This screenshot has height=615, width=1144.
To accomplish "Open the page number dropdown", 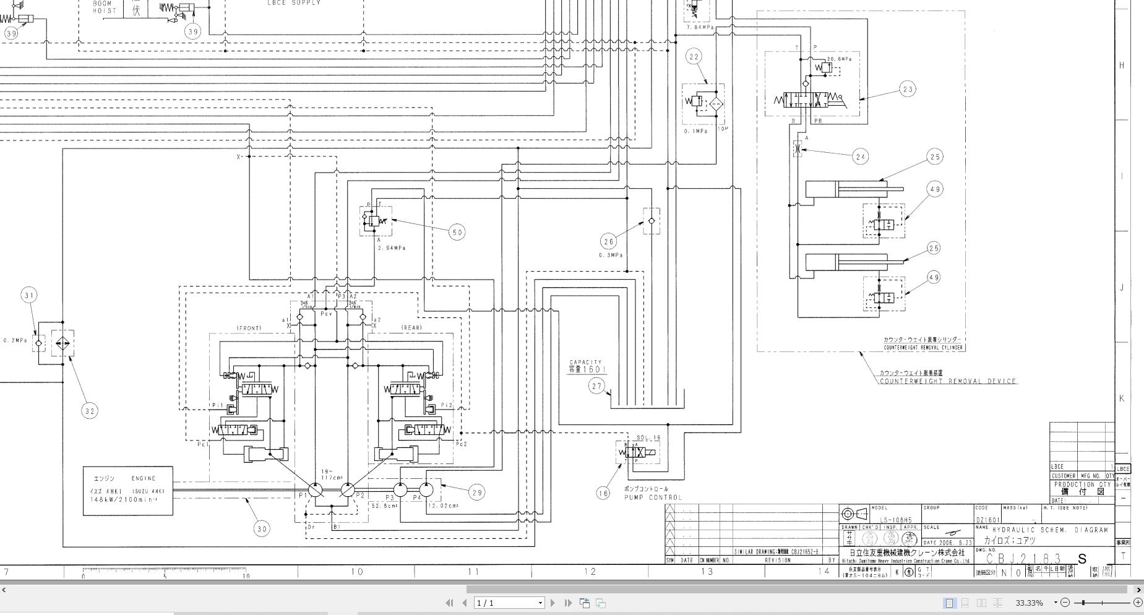I will (x=540, y=603).
